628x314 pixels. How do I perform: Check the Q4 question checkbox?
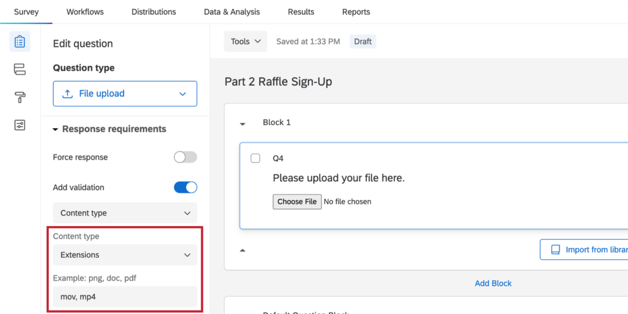coord(256,158)
